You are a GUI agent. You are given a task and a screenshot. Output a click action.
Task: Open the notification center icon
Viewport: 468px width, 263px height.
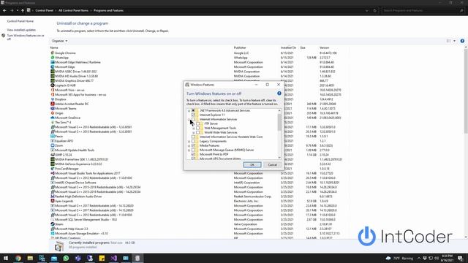(460, 258)
